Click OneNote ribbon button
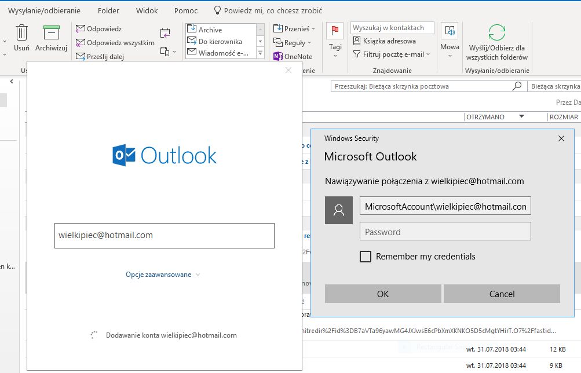 click(x=293, y=57)
